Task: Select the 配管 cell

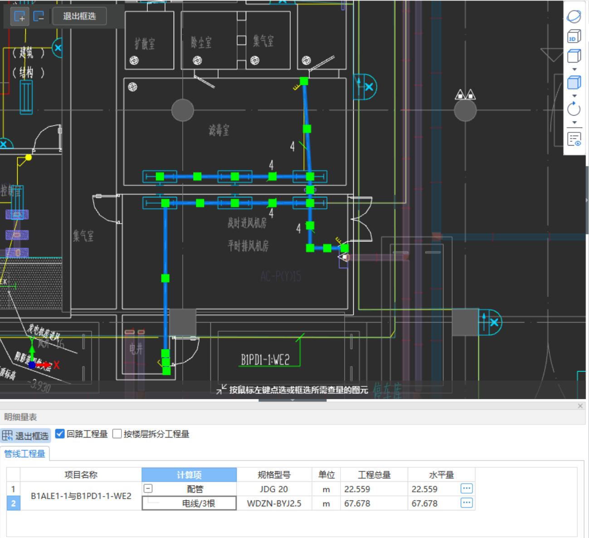Action: [x=195, y=489]
